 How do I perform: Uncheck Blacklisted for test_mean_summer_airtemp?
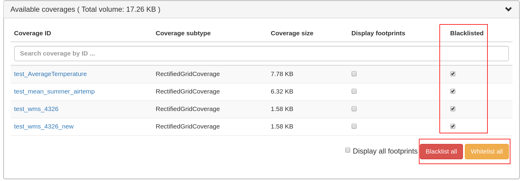click(x=453, y=91)
